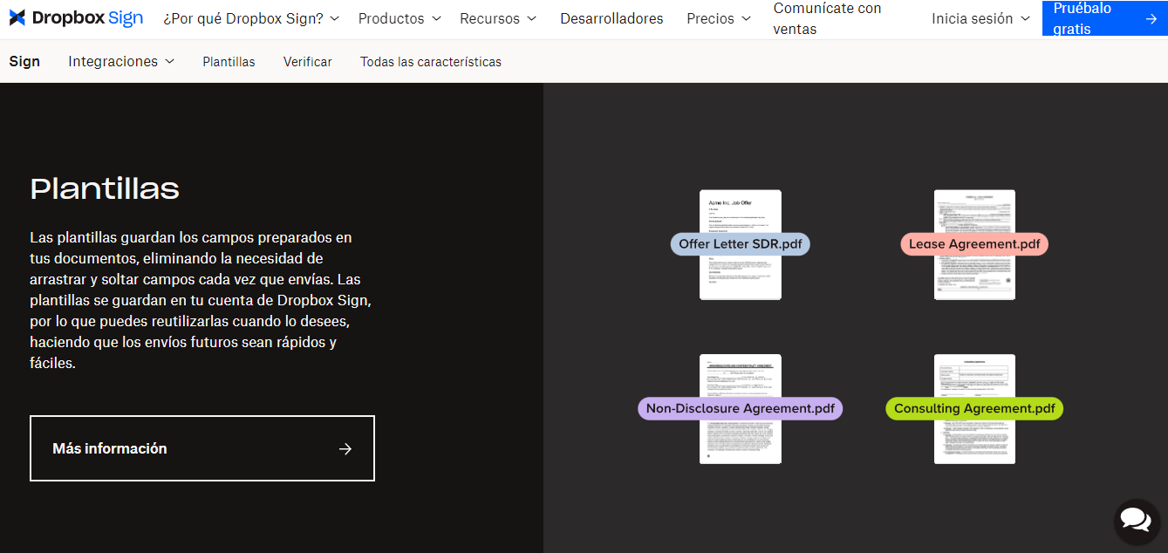Click the arrow icon in Pruébalo gratis

click(x=1151, y=18)
